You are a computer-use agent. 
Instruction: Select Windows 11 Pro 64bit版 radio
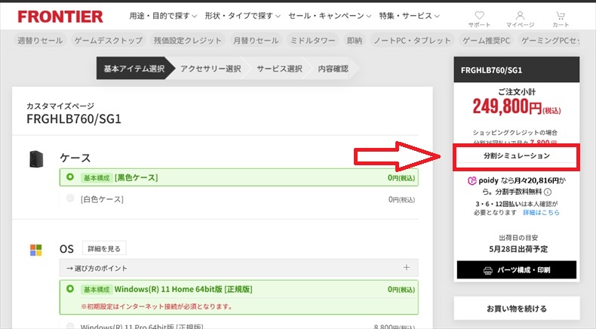(x=70, y=326)
